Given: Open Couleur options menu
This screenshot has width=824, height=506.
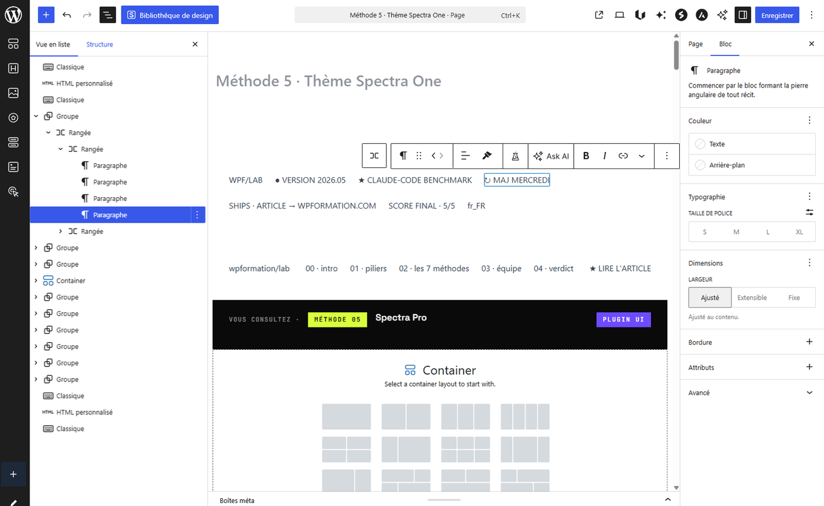Looking at the screenshot, I should (x=809, y=121).
